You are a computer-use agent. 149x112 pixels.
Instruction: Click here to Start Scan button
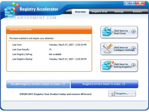(x=119, y=32)
